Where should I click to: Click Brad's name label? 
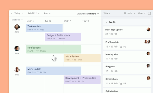[17, 75]
